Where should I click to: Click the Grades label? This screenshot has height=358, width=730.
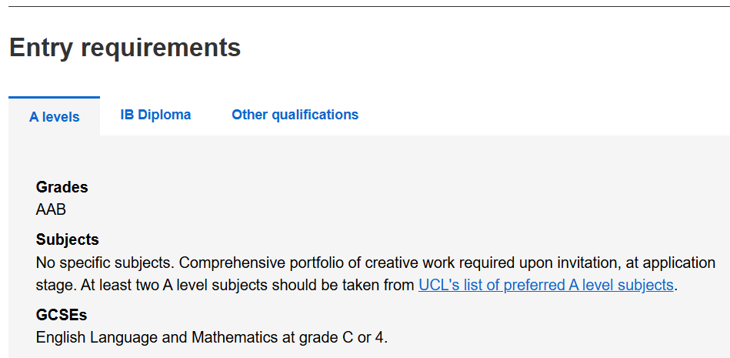tap(62, 187)
